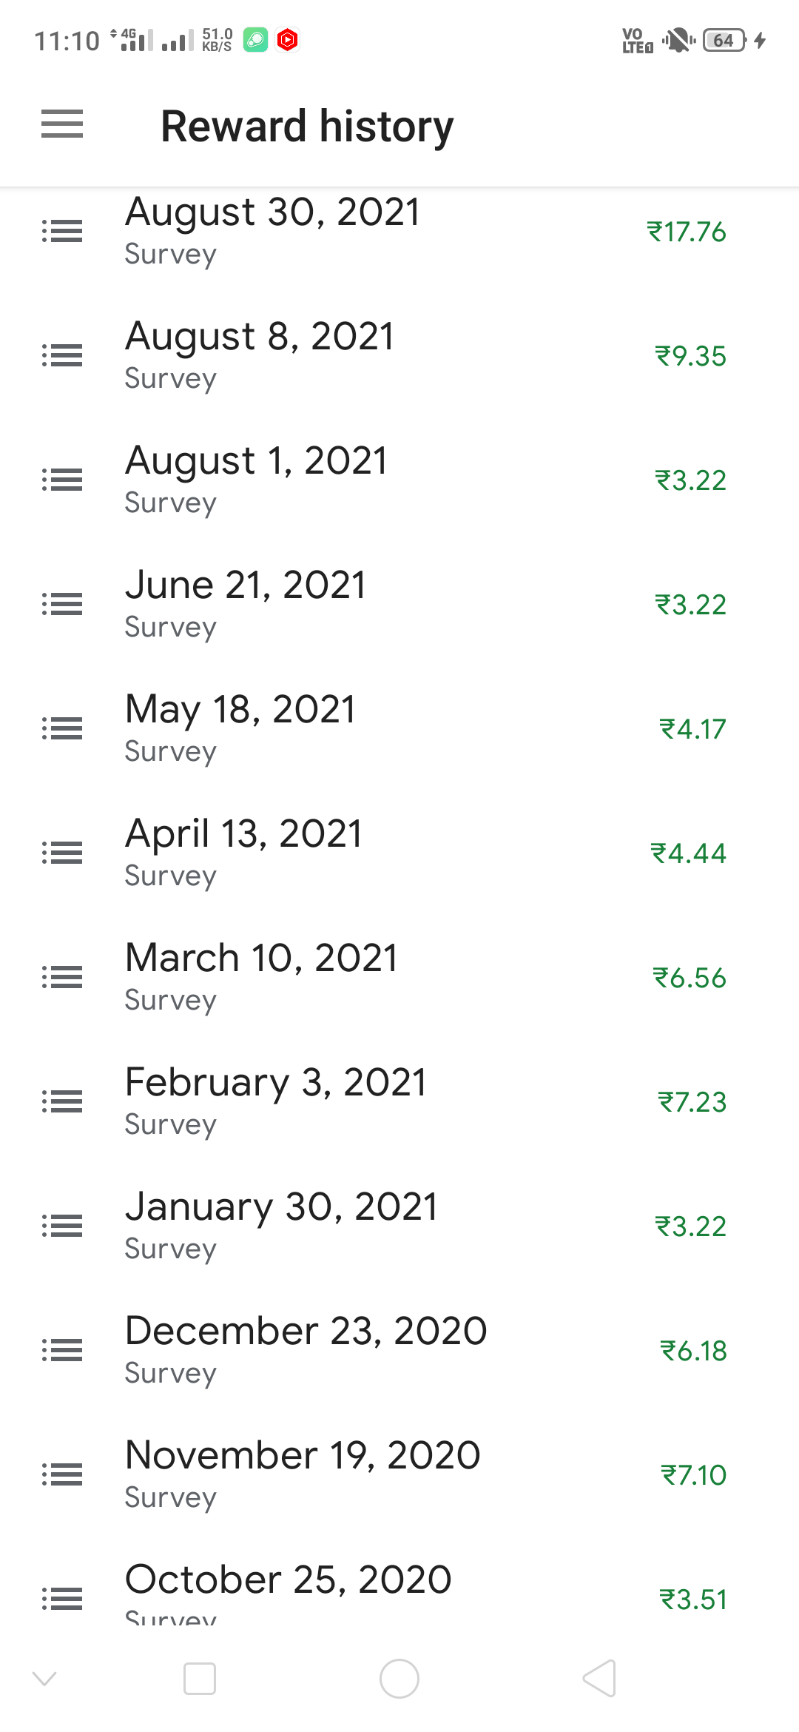Open the hamburger navigation menu
The width and height of the screenshot is (799, 1732).
click(62, 124)
